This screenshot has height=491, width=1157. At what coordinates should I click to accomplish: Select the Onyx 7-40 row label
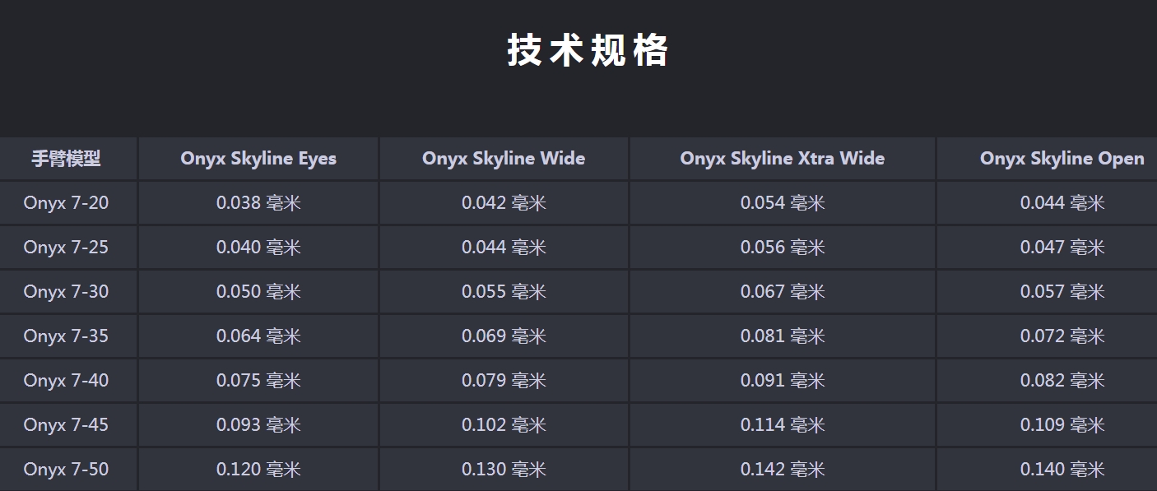point(66,381)
